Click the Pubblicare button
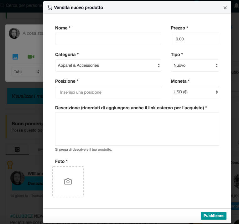 (213, 216)
